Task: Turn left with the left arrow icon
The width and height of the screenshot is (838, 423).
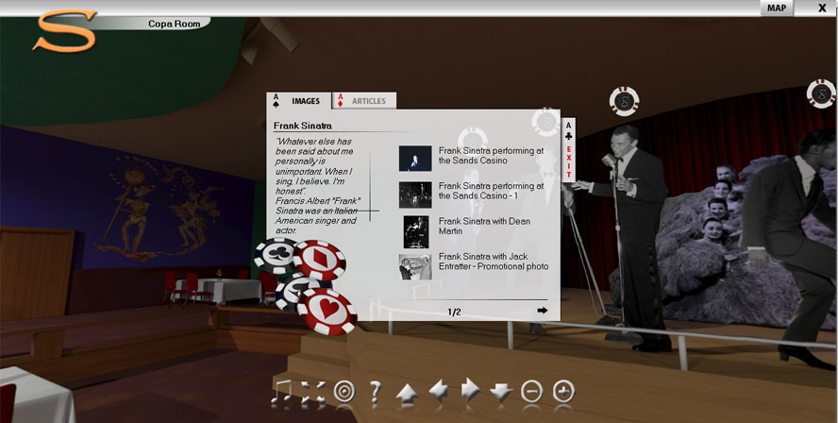Action: click(438, 391)
